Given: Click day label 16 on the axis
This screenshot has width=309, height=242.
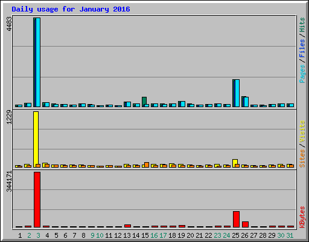Looking at the screenshot, I should pos(154,235).
